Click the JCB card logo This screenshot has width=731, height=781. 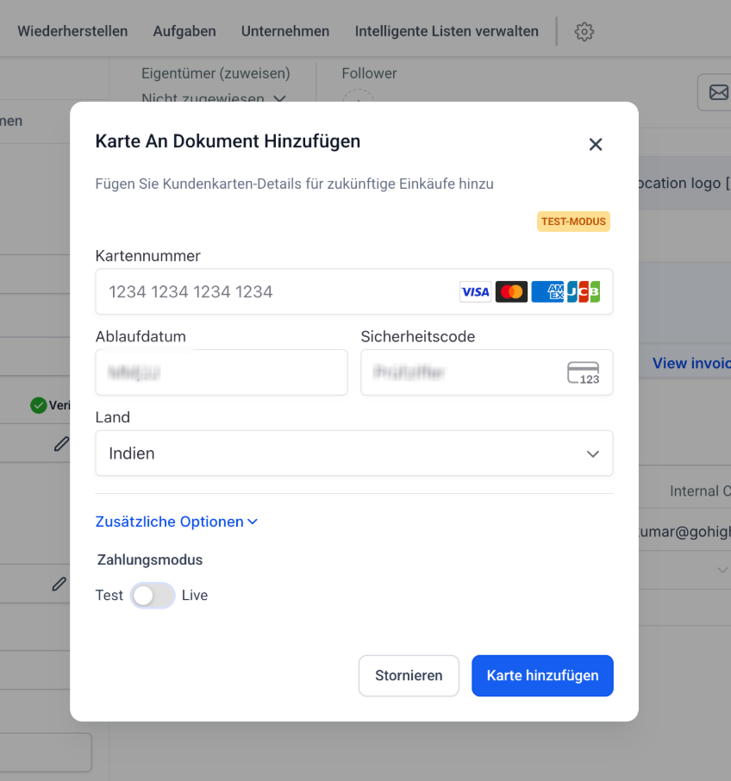(x=583, y=292)
